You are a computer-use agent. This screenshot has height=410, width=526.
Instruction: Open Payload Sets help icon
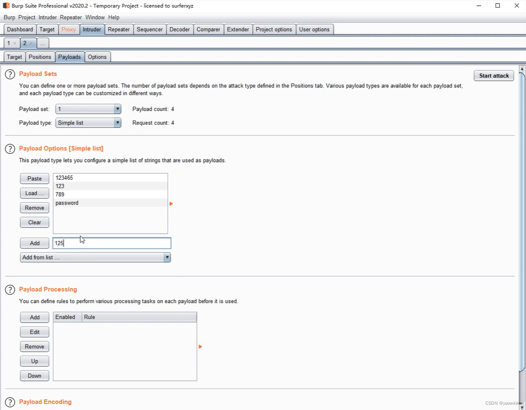[10, 74]
